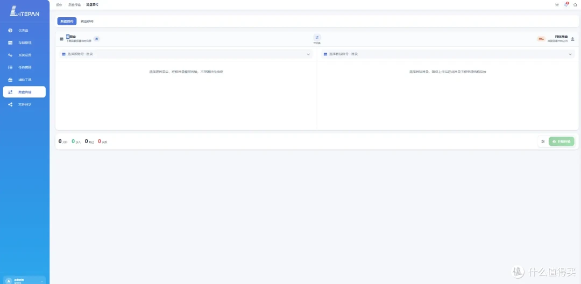Open the target account and directory dropdown
Screen dimensions: 581x284
[448, 54]
